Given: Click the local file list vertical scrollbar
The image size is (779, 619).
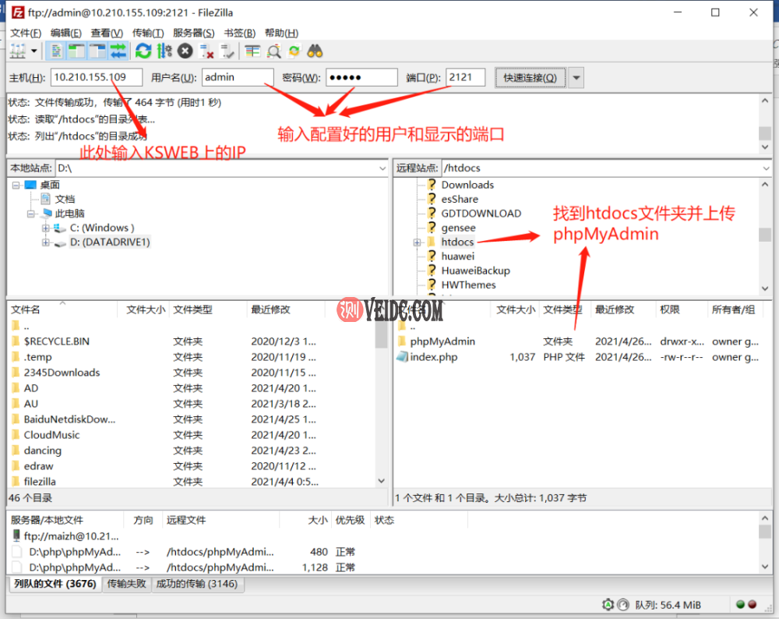Looking at the screenshot, I should coord(381,405).
